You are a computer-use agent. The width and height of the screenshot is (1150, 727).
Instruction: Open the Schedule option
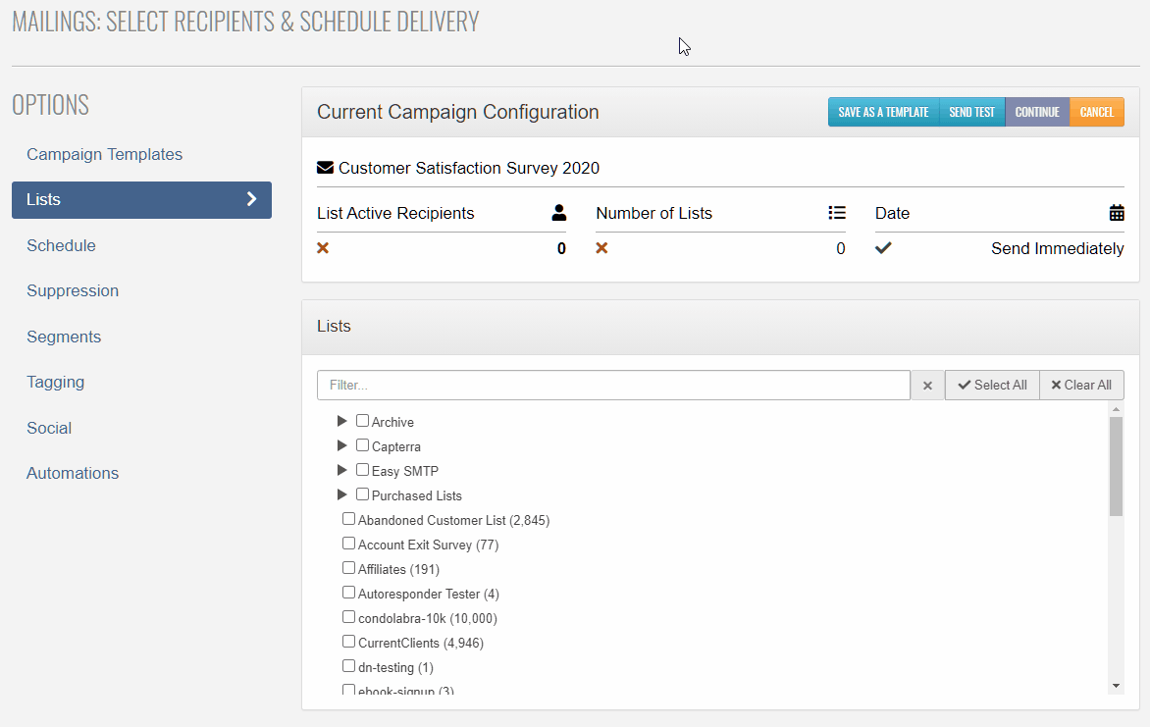(x=61, y=245)
